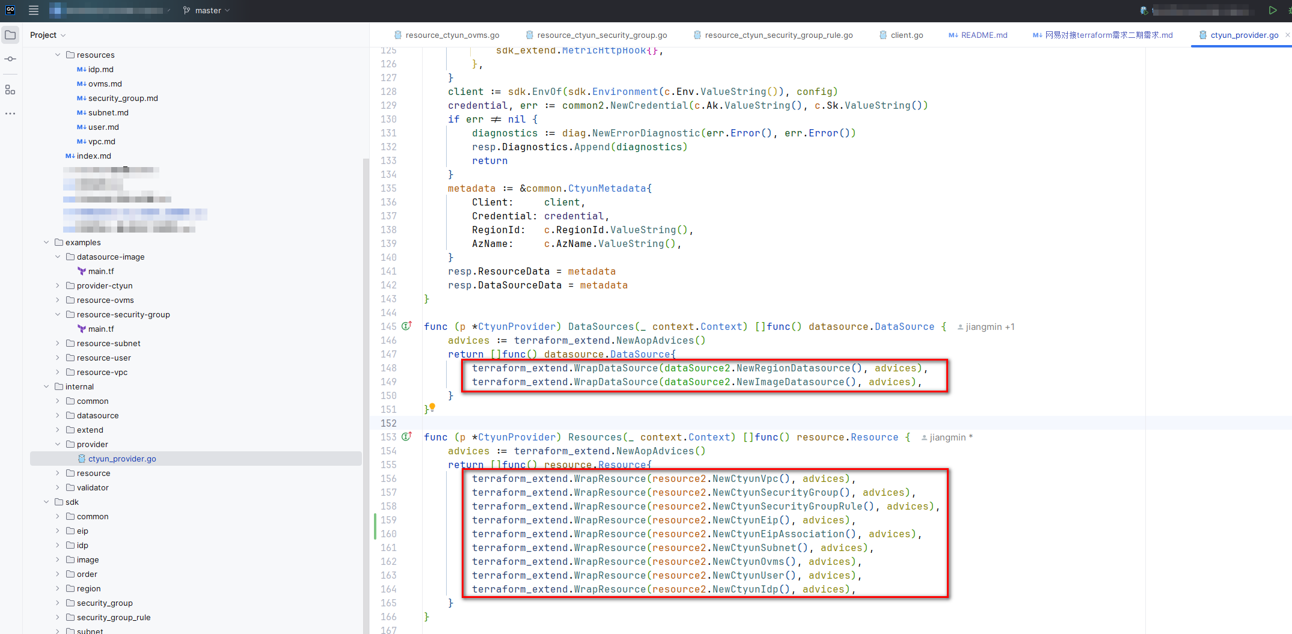The width and height of the screenshot is (1292, 634).
Task: Switch to resource_ctyun_ovms.go tab
Action: click(446, 35)
